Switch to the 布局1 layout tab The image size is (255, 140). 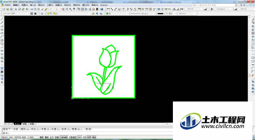point(25,124)
